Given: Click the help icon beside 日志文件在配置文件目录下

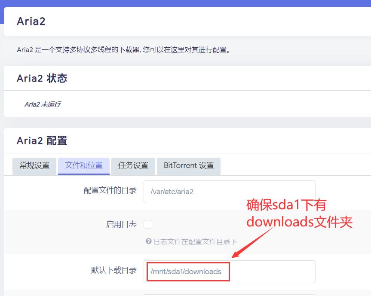Looking at the screenshot, I should click(149, 241).
